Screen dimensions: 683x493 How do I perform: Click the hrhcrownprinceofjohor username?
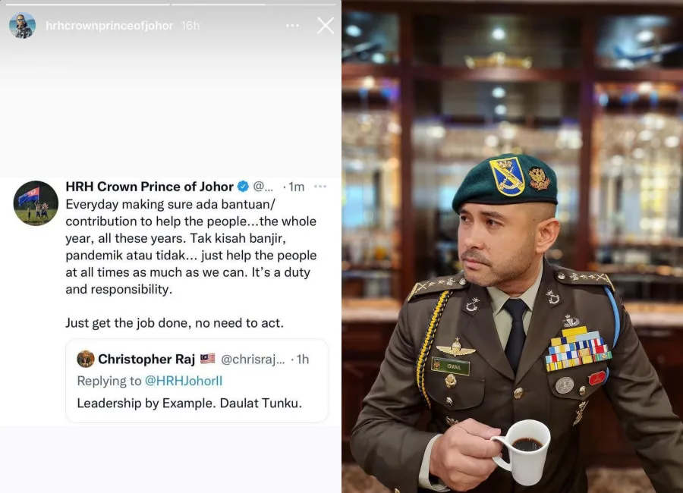pos(109,26)
